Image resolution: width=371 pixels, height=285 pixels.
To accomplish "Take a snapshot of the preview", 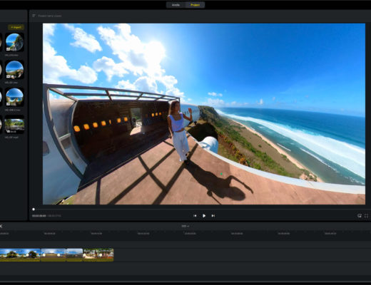I will 360,216.
